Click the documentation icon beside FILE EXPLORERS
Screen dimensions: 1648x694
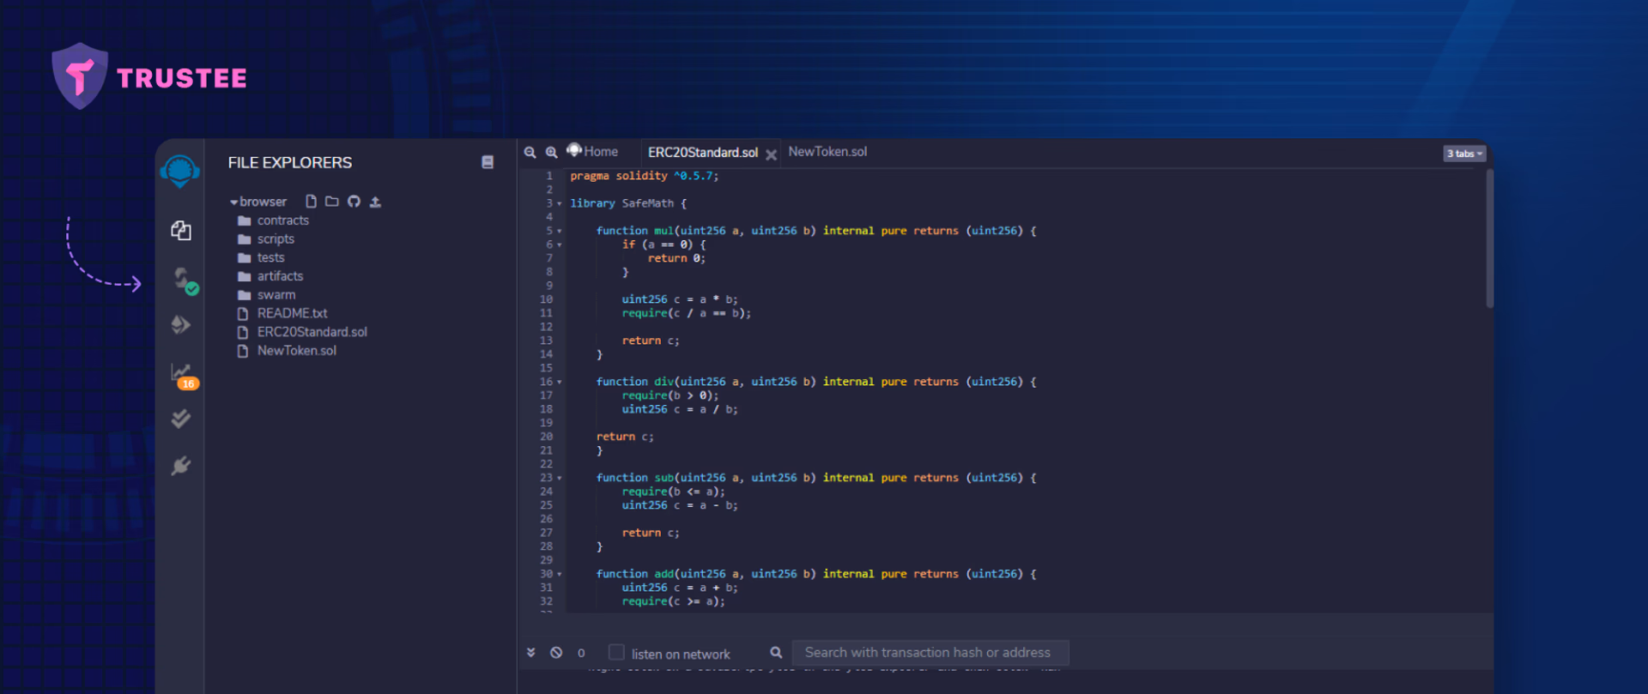click(488, 162)
